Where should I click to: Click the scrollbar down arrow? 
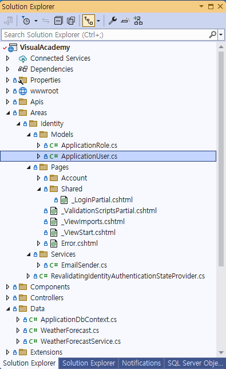(x=221, y=352)
